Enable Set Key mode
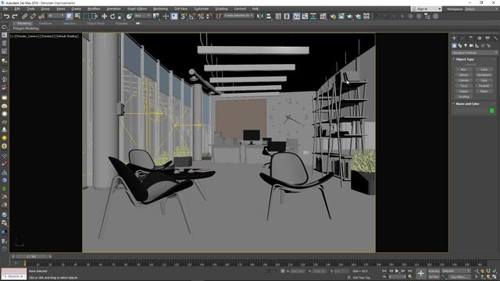Image resolution: width=500 pixels, height=281 pixels. click(x=434, y=277)
